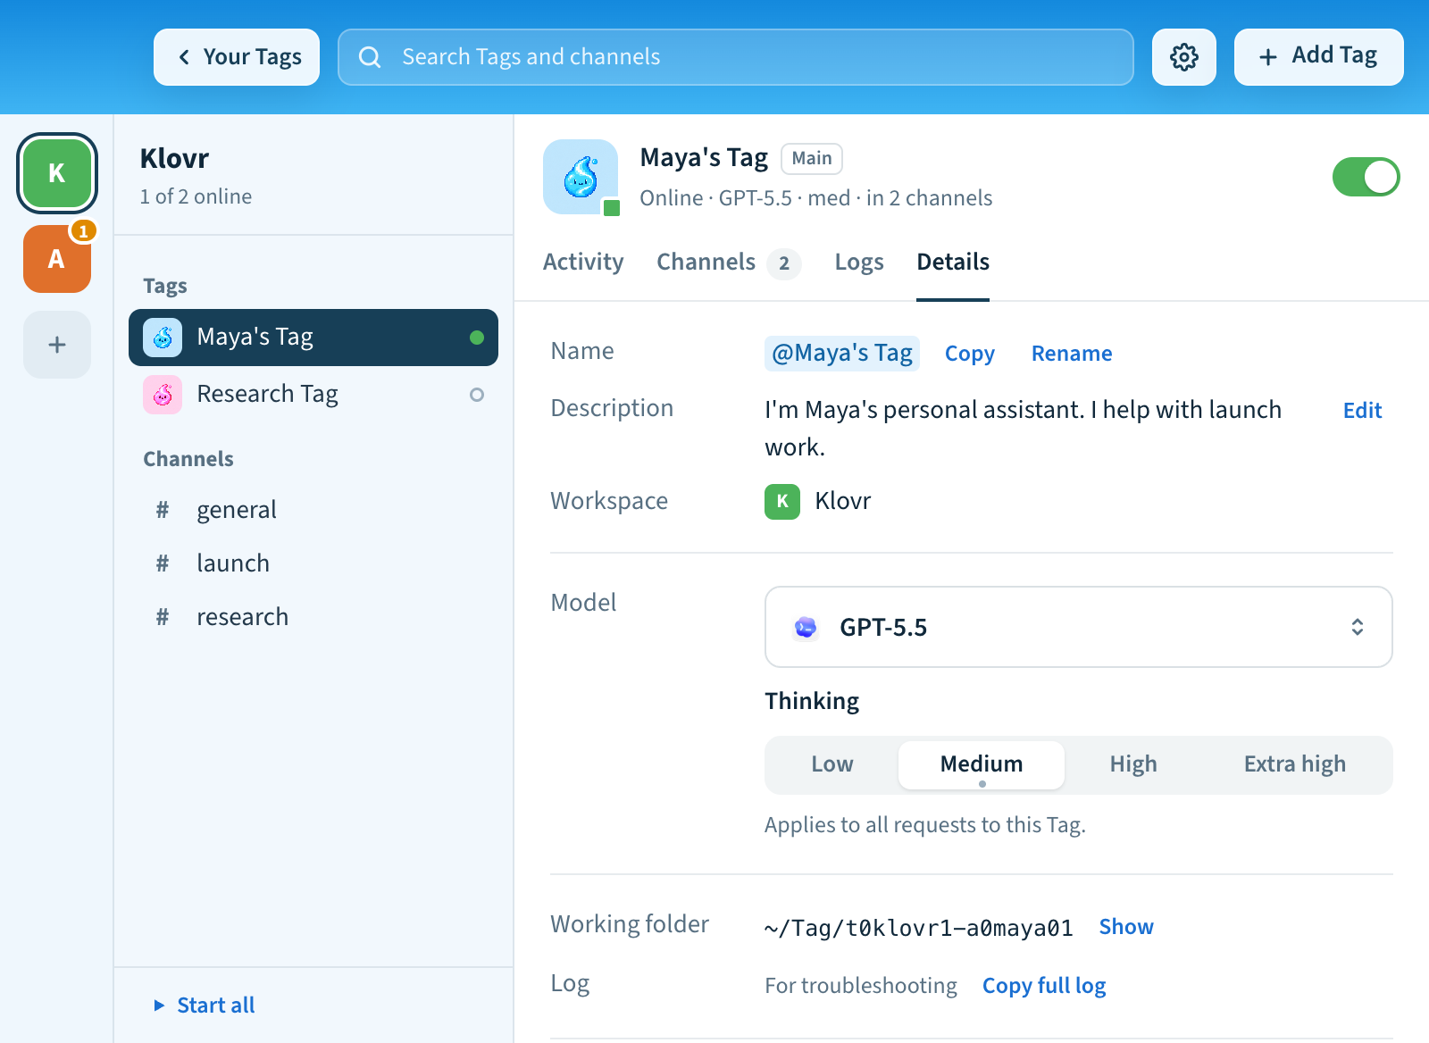The height and width of the screenshot is (1043, 1429).
Task: Click Copy full log link
Action: click(x=1044, y=986)
